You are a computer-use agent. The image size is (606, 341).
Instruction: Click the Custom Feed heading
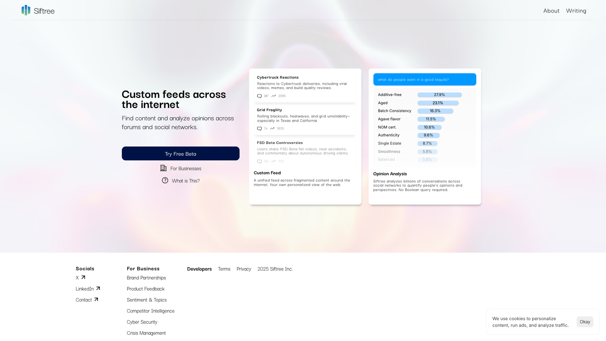pos(267,173)
